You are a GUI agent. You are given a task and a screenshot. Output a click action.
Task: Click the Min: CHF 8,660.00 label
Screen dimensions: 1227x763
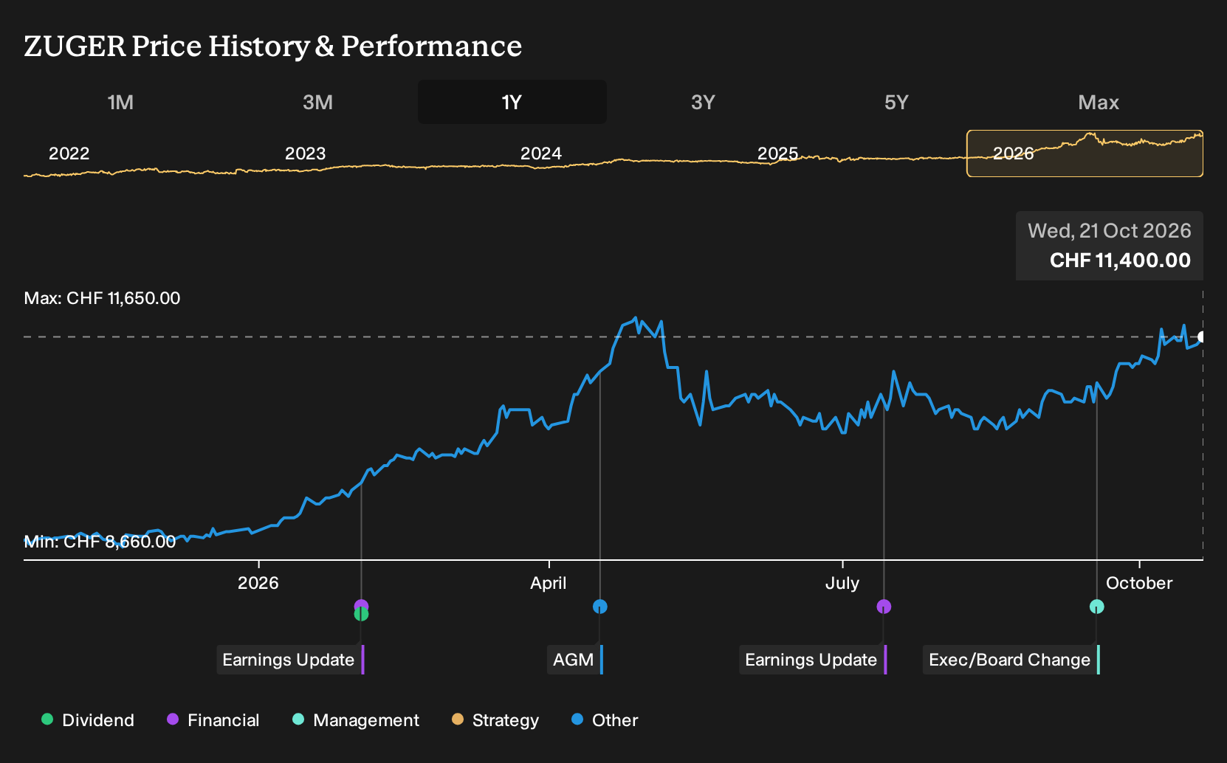coord(100,542)
